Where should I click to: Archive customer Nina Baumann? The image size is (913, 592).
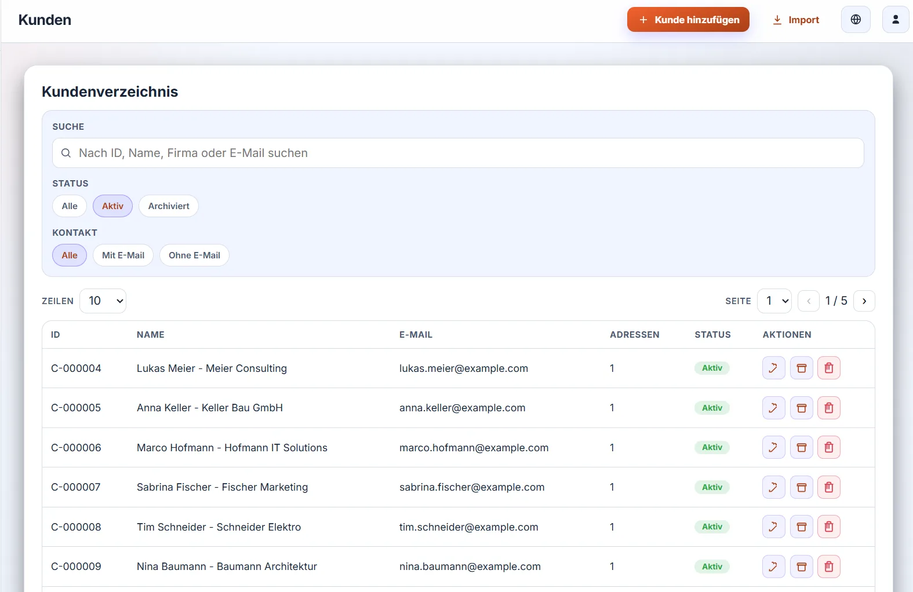(802, 567)
